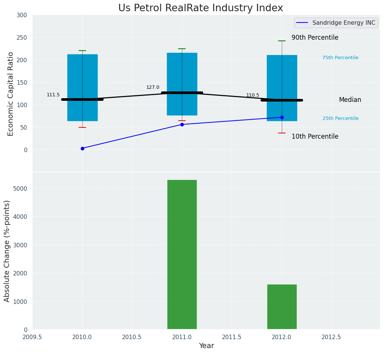Click the 110.5 median value label

click(253, 95)
